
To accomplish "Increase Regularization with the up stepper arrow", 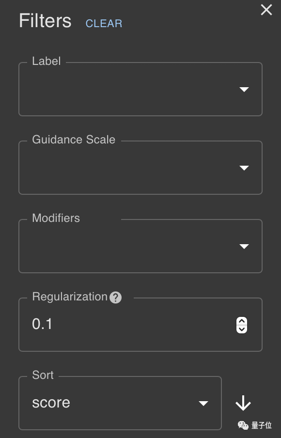I will coord(242,321).
